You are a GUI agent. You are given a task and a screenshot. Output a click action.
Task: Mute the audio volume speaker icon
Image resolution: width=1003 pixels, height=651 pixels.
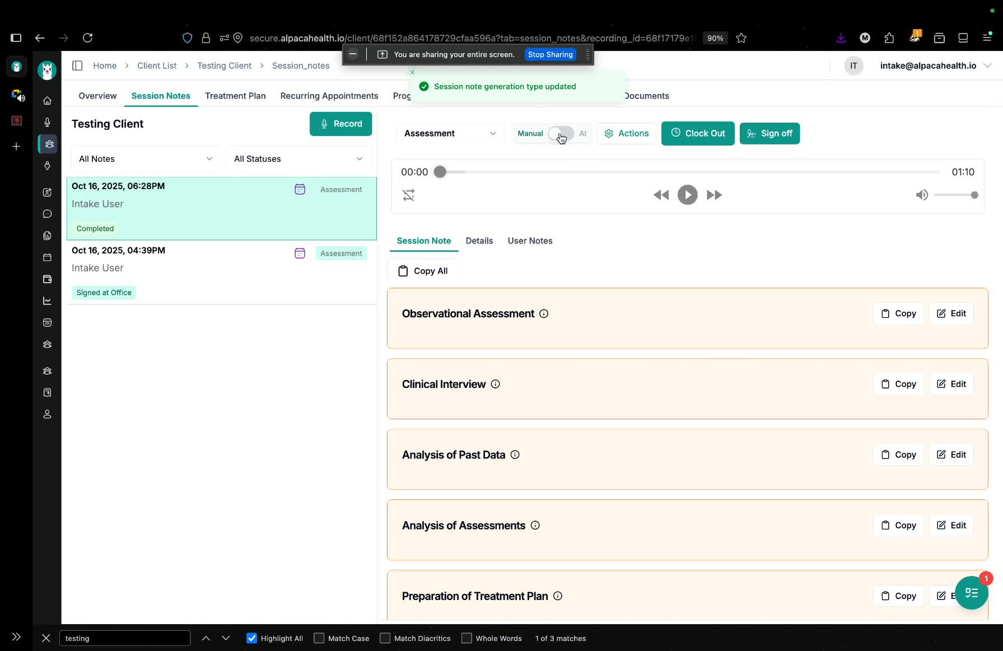point(922,195)
